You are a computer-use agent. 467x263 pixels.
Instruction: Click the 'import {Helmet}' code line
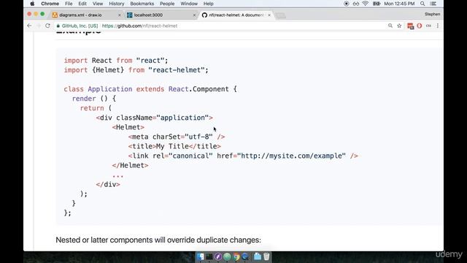tap(136, 70)
